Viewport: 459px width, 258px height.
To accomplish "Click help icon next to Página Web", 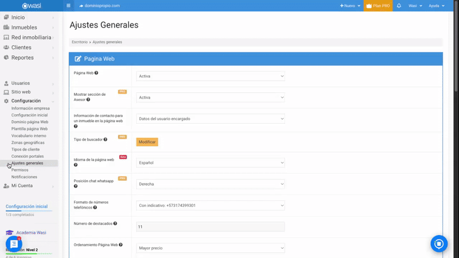I will pos(96,73).
